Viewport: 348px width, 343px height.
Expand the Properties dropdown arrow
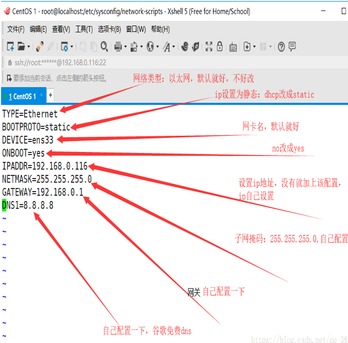(x=72, y=47)
